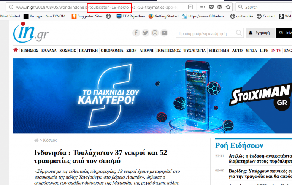Image resolution: width=292 pixels, height=185 pixels.
Task: Click the Κόσμος breadcrumb link
Action: (x=50, y=140)
